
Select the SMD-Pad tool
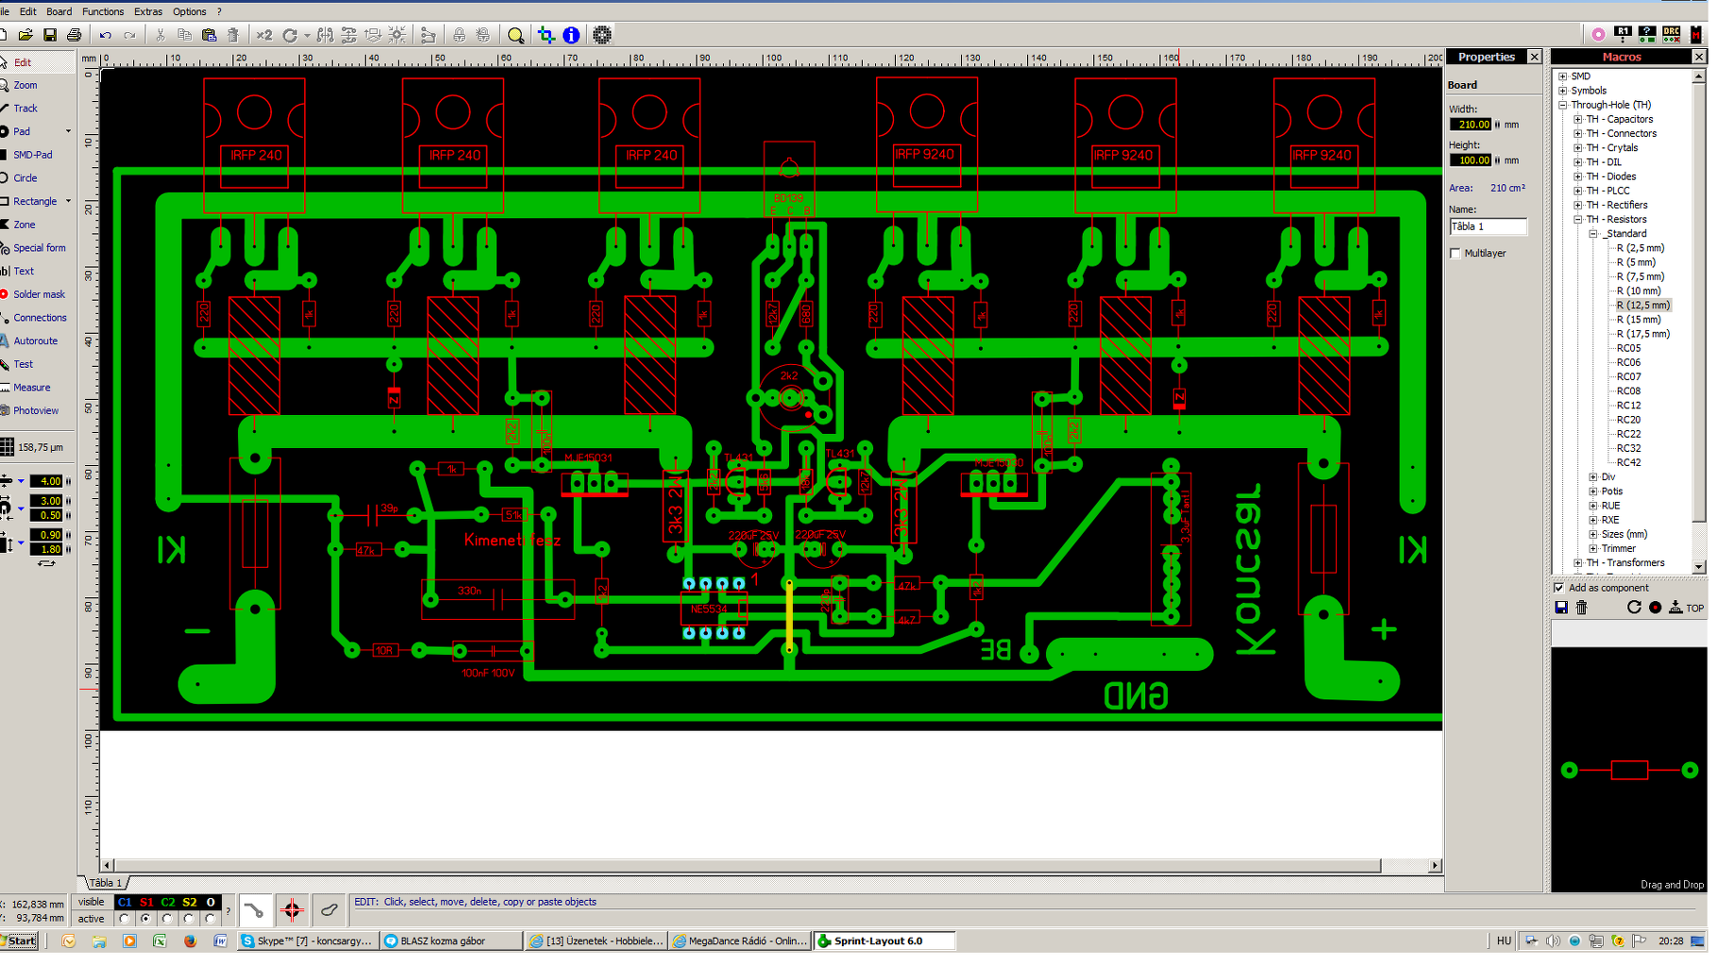tap(33, 155)
